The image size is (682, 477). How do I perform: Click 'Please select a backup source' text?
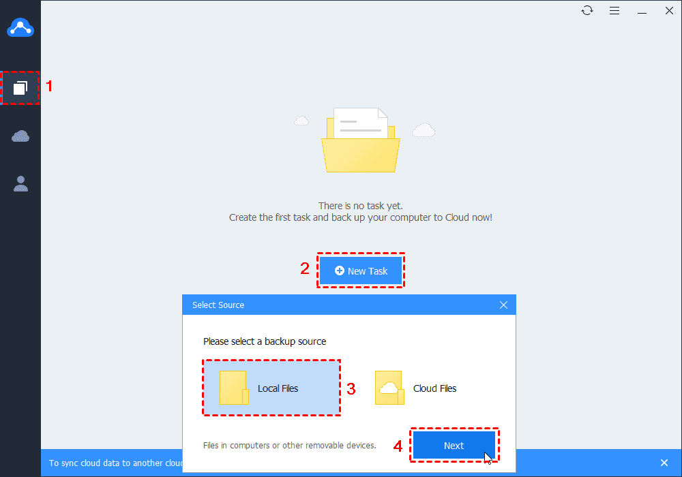pyautogui.click(x=265, y=341)
